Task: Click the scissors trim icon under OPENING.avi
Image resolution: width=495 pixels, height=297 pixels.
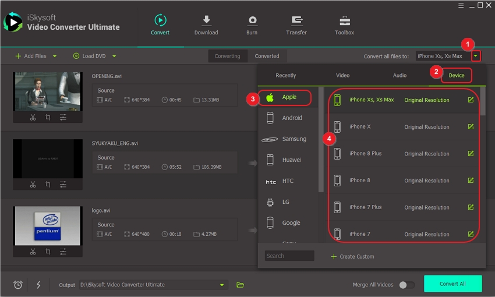Action: click(x=33, y=118)
